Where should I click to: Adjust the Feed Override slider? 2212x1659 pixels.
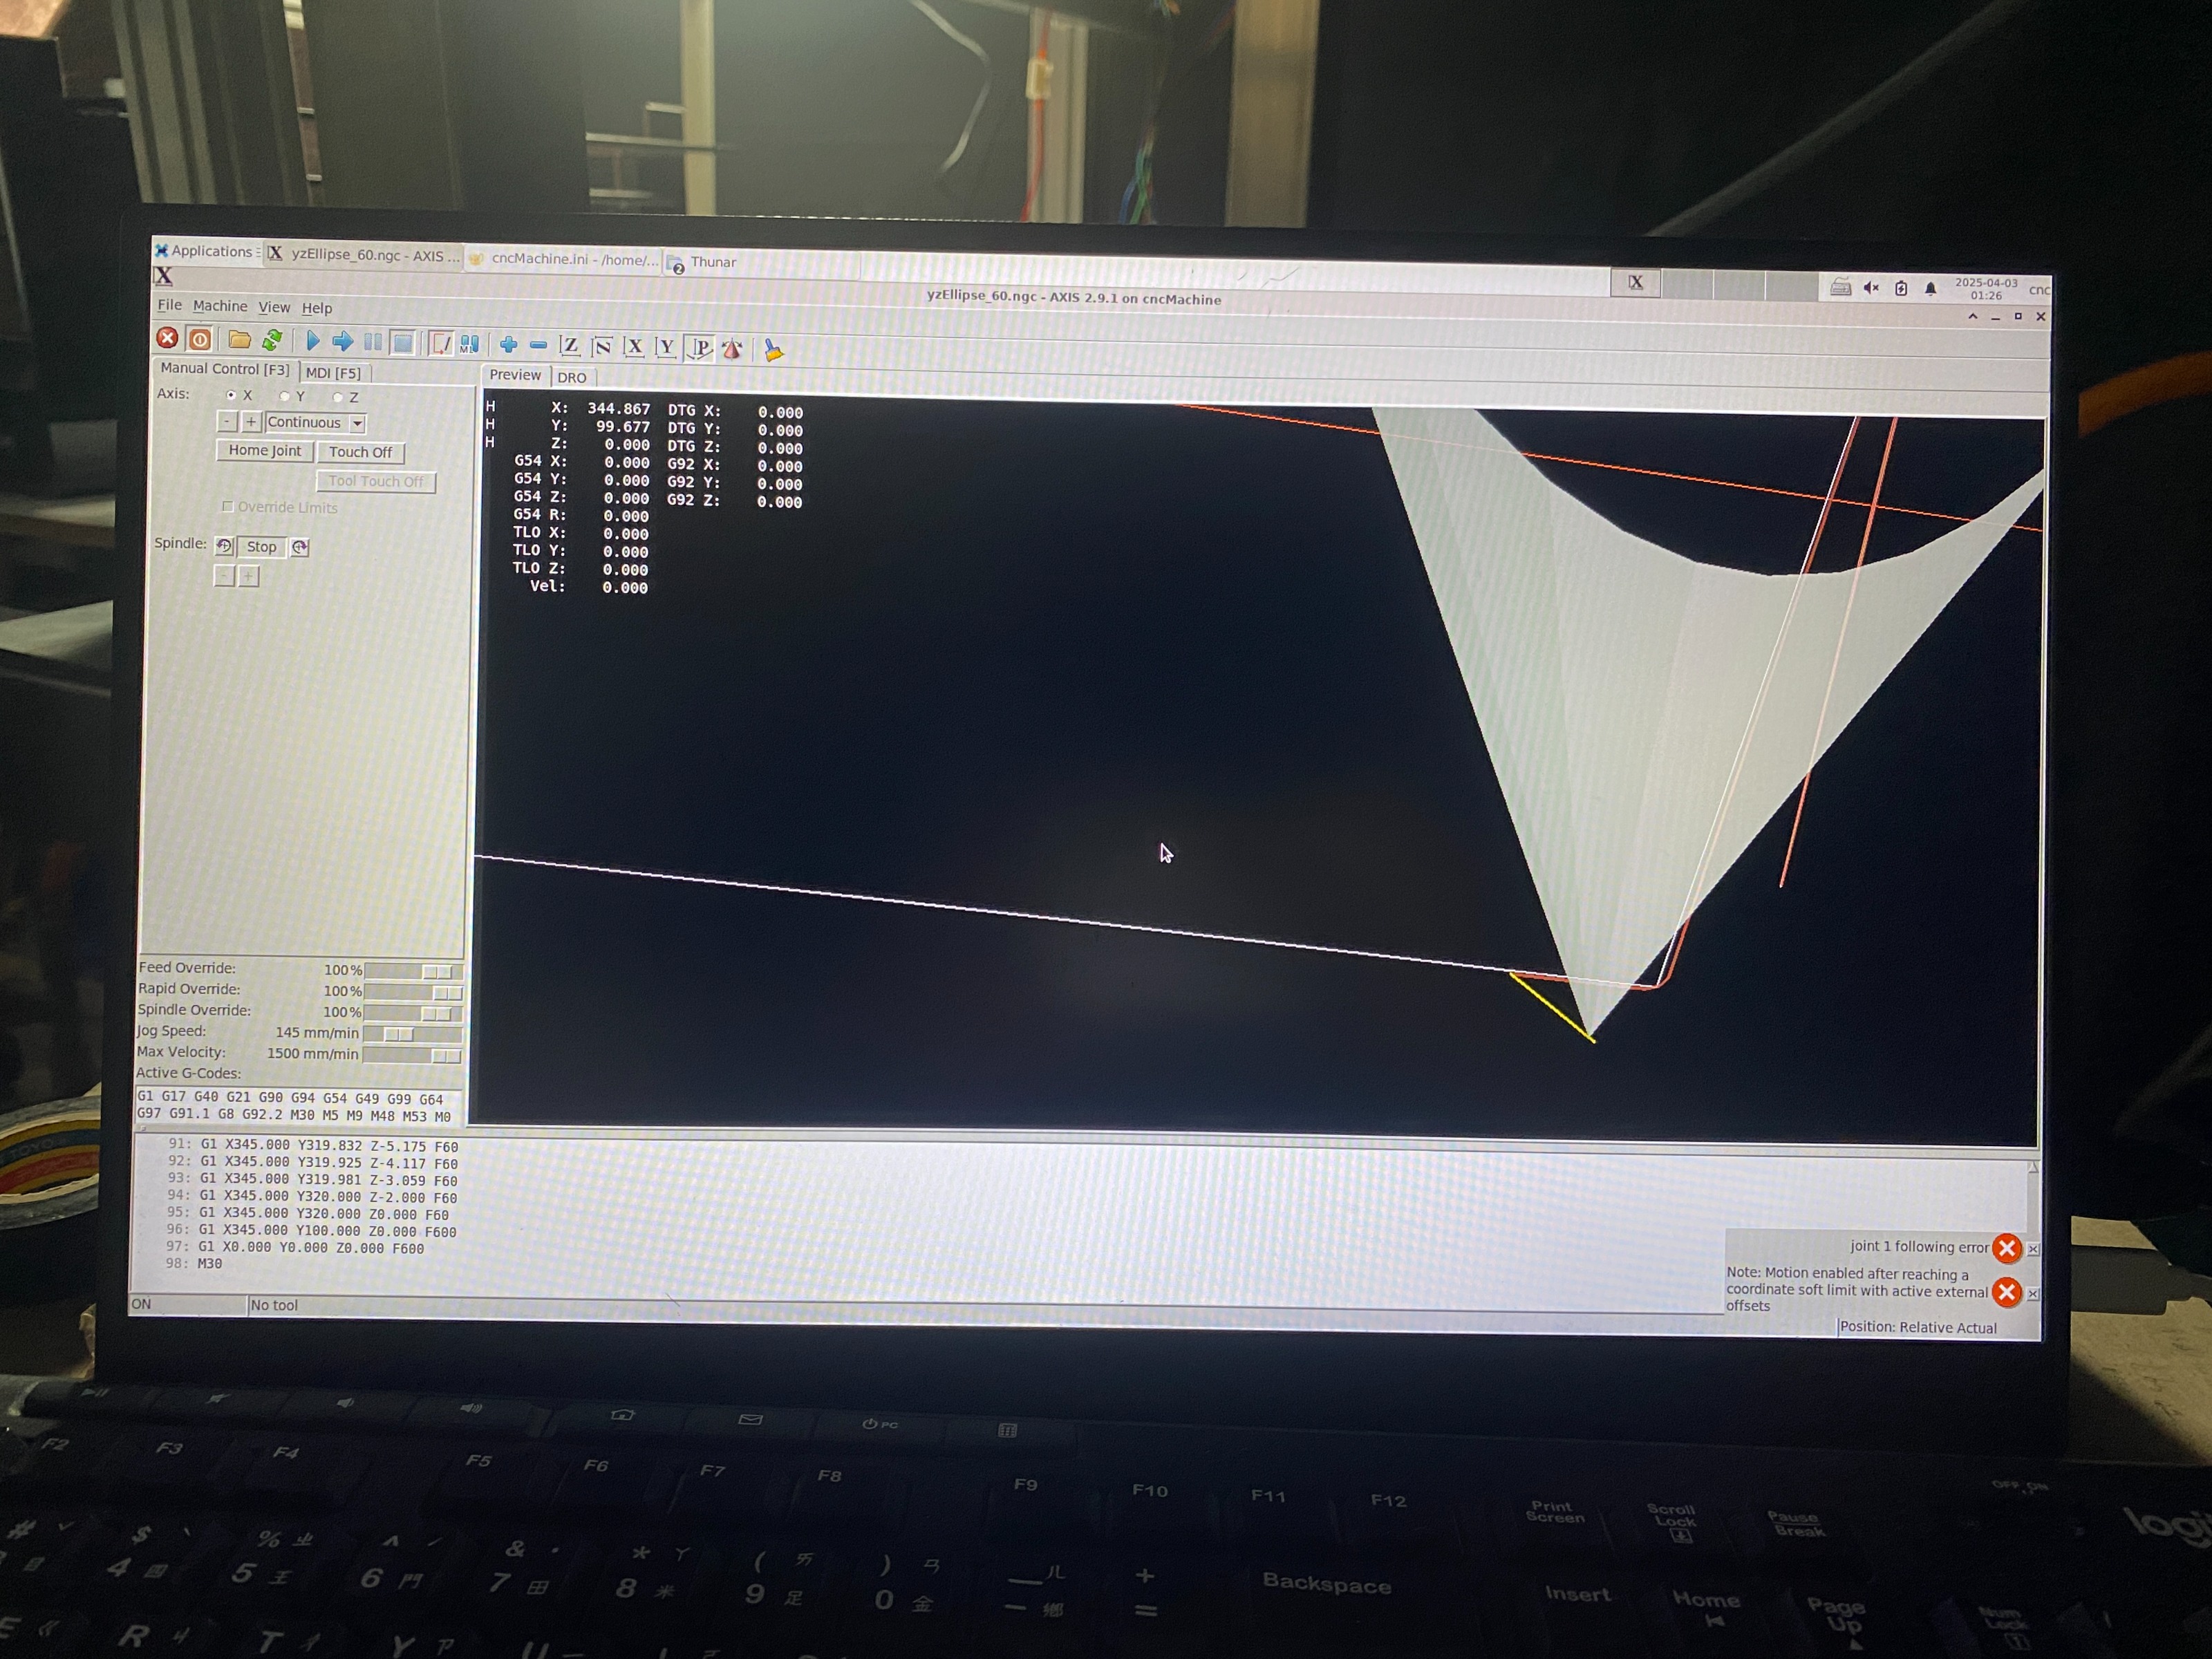(413, 971)
